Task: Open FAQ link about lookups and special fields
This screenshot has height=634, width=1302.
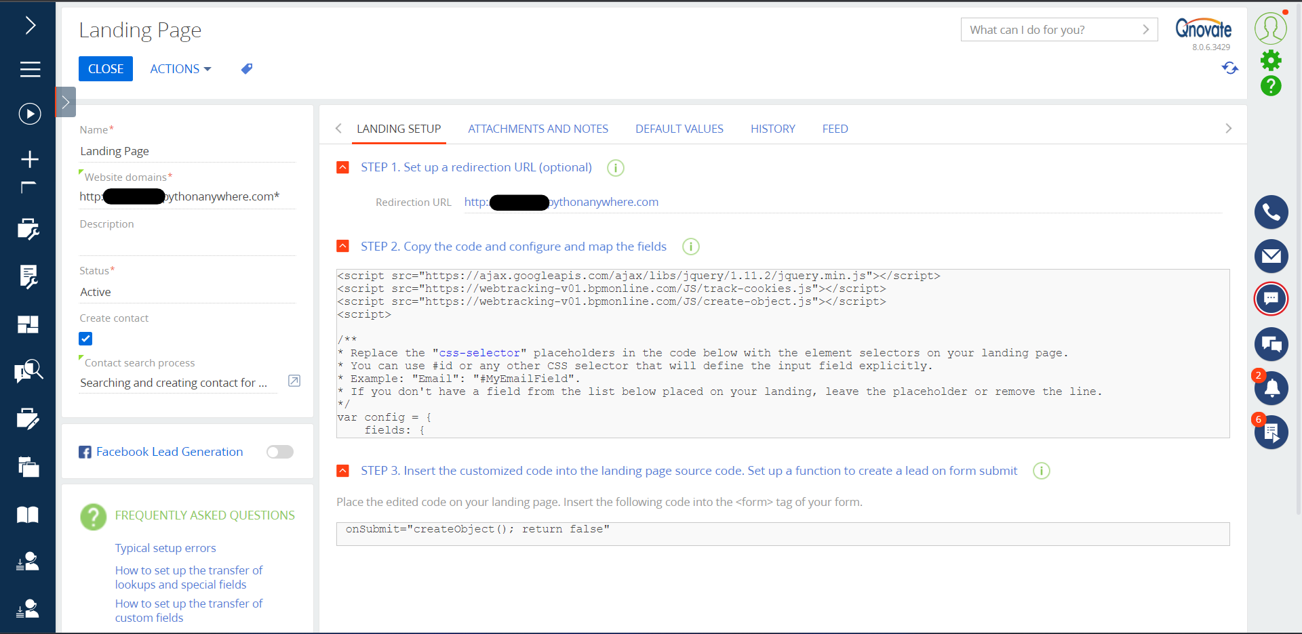Action: (x=189, y=578)
